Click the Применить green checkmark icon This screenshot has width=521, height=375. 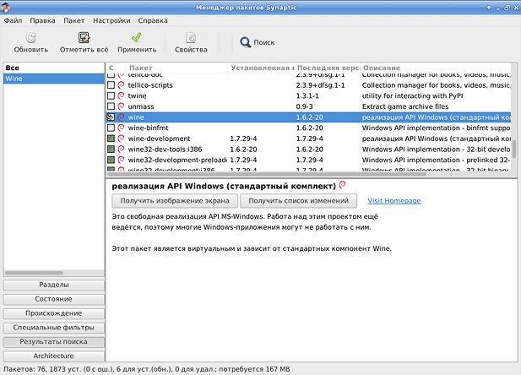[137, 37]
